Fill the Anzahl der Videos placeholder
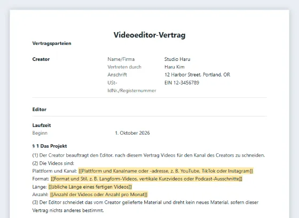299x218 pixels. (99, 194)
